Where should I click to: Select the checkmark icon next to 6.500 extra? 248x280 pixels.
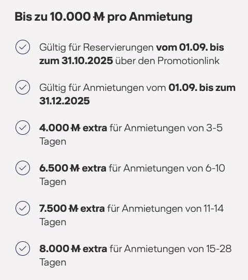pos(23,168)
